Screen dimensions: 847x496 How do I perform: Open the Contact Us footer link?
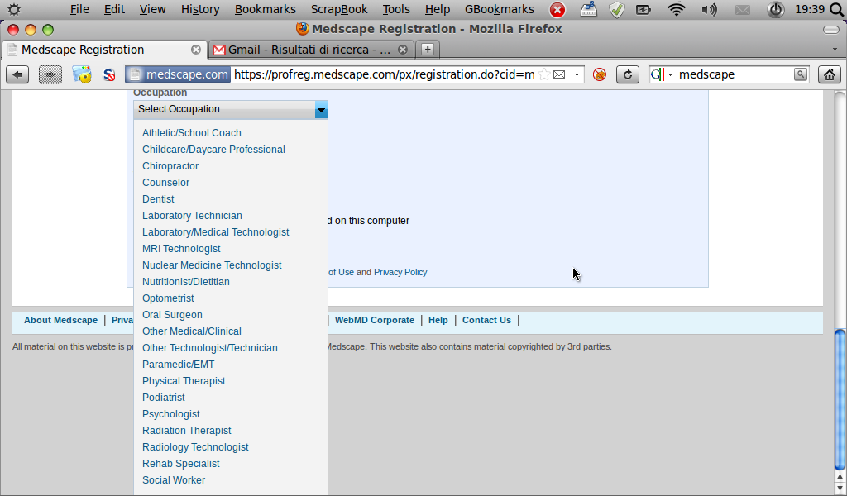[x=486, y=320]
